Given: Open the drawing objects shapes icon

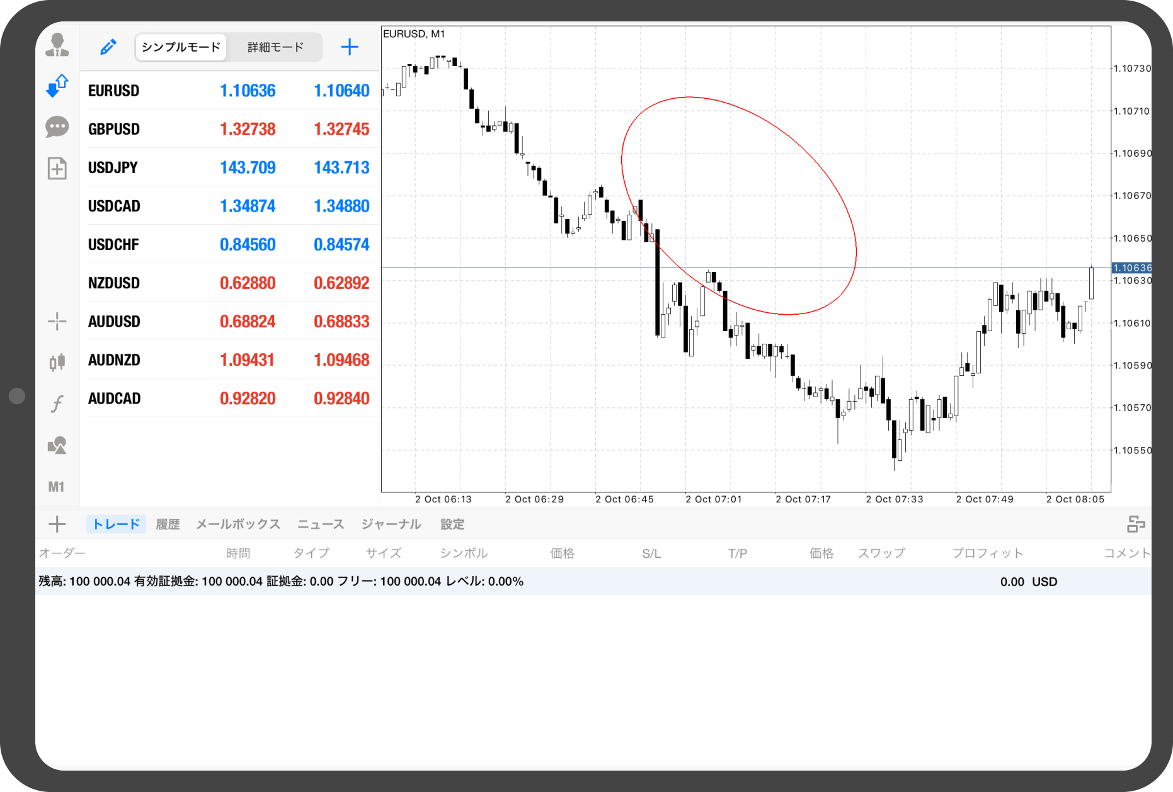Looking at the screenshot, I should pos(57,446).
